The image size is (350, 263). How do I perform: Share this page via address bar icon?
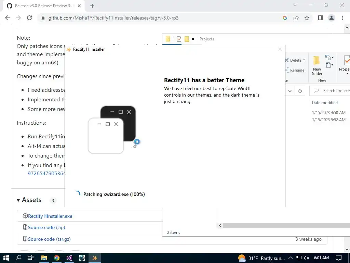click(296, 18)
